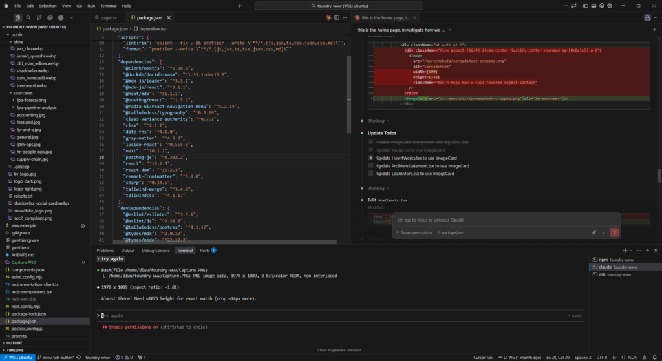Split the editor right
Screen dimensions: 662x361
pyautogui.click(x=336, y=17)
